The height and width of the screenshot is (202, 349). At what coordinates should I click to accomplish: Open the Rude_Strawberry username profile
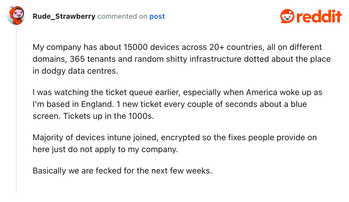pos(64,16)
